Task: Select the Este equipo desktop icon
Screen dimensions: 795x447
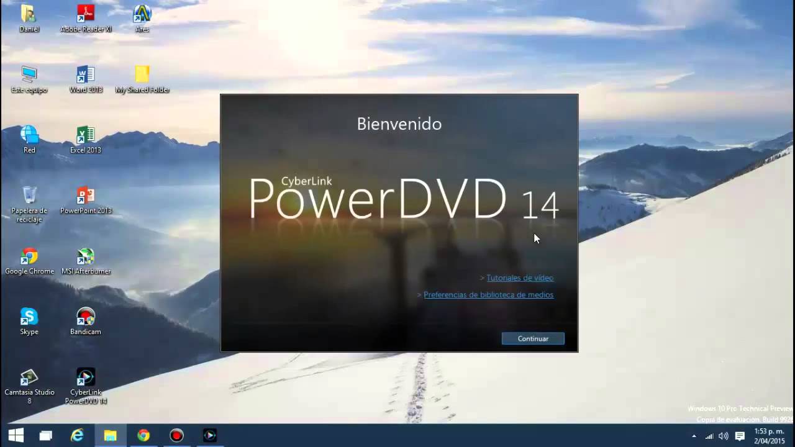Action: click(29, 79)
